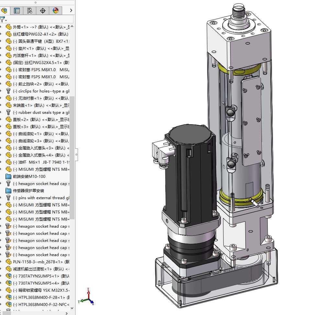Click the HTPL36S8M400-F-28<1> pulley icon
The image size is (314, 315).
click(8, 297)
